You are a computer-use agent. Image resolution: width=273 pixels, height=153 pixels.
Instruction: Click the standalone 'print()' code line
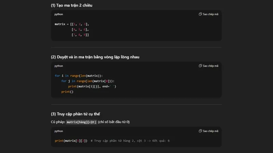[67, 92]
